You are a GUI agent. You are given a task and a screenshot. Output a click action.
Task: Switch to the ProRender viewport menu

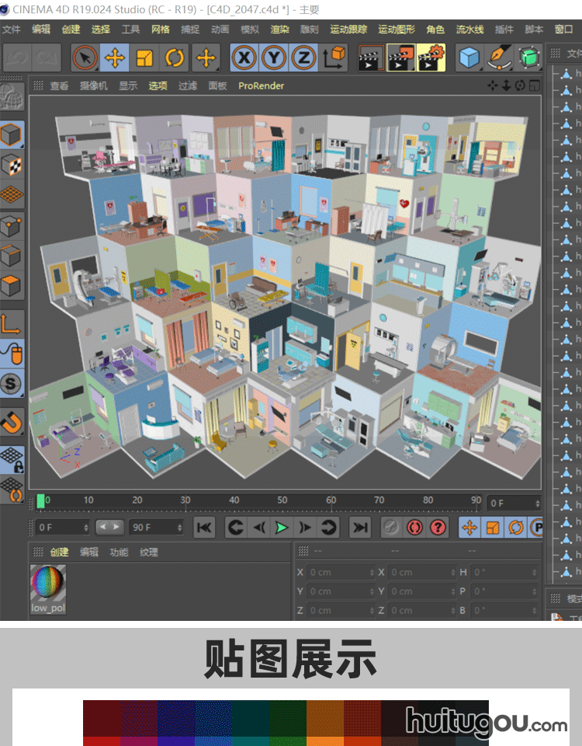coord(261,85)
